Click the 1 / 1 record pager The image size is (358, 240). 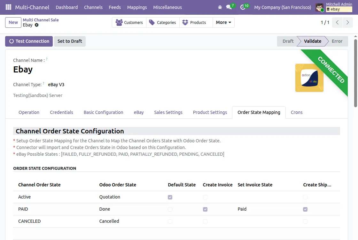(x=325, y=22)
